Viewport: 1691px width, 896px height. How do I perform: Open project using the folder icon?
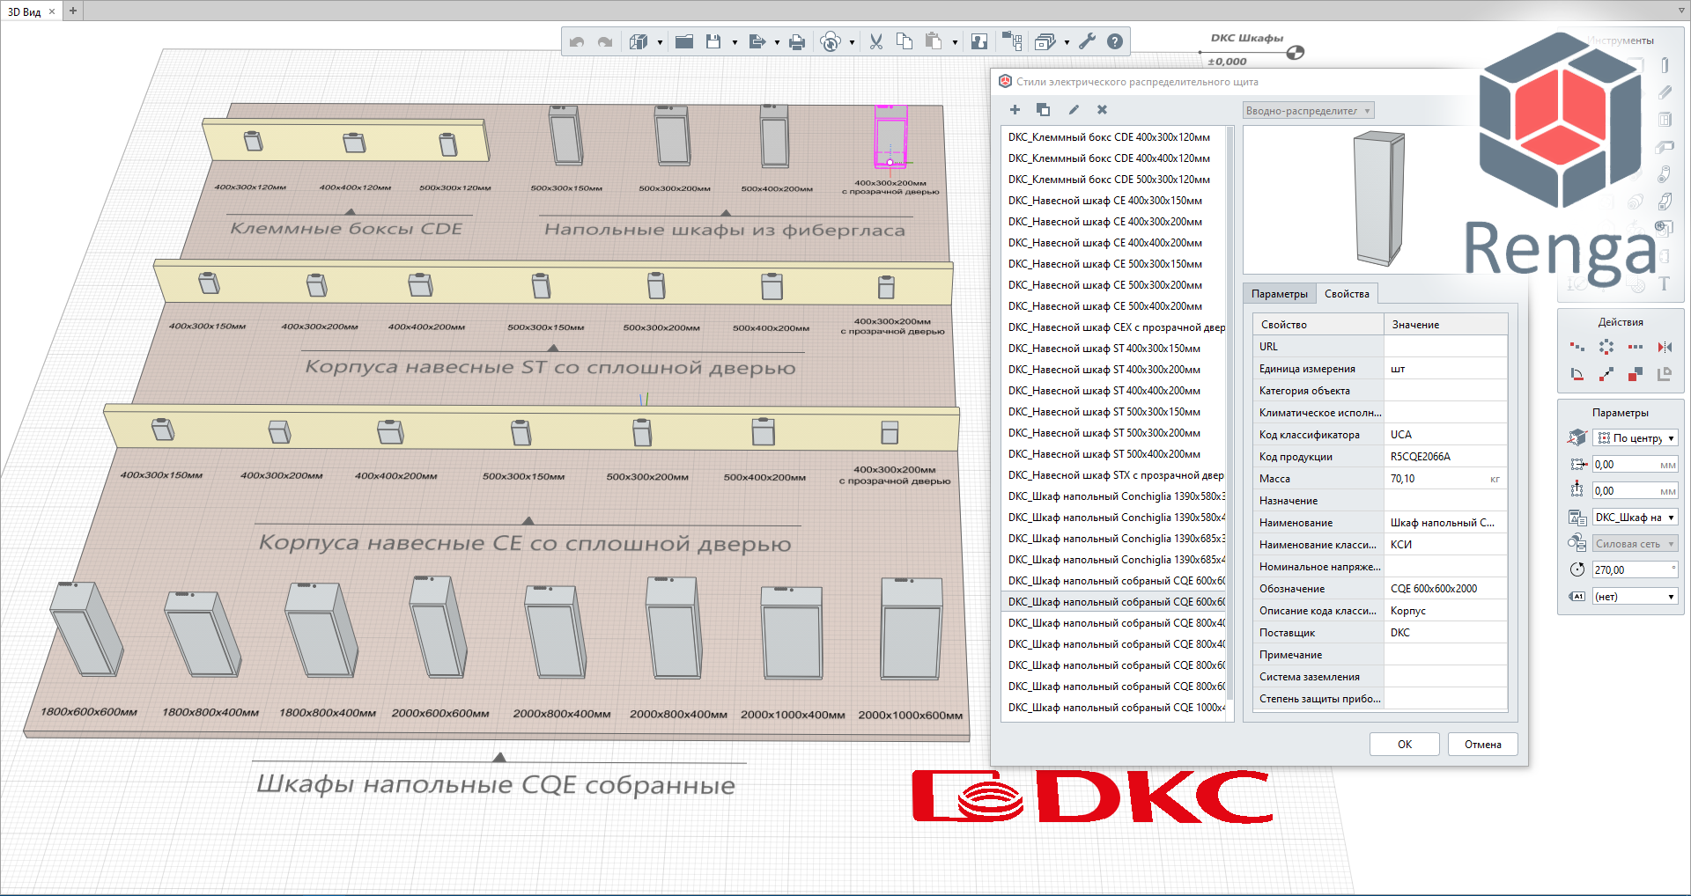684,41
